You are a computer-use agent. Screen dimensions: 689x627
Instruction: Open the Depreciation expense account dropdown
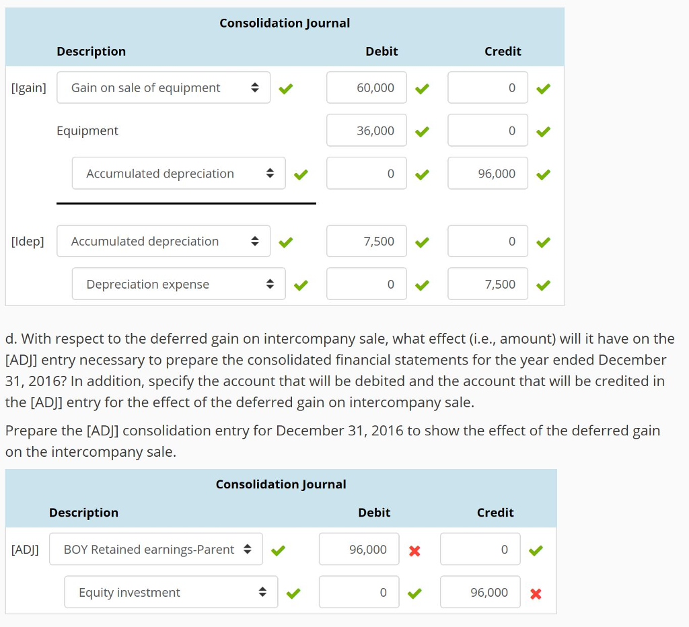coord(178,285)
